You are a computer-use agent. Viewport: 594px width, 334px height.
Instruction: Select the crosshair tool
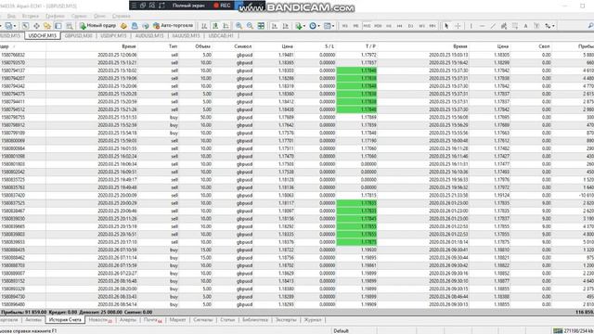tap(458, 26)
